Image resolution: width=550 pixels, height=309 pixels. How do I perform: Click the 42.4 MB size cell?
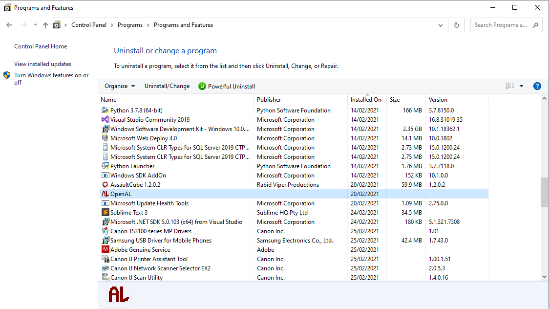click(x=412, y=241)
